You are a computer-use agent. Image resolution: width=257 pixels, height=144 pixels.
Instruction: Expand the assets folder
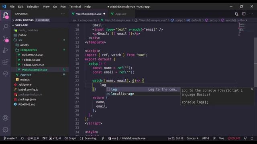[x=40, y=45]
